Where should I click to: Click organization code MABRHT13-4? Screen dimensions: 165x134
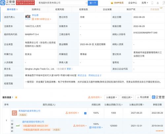[32, 34]
